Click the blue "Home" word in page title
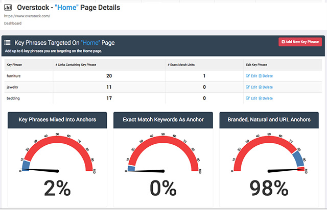Viewport: 327px width, 210px height. click(x=66, y=8)
